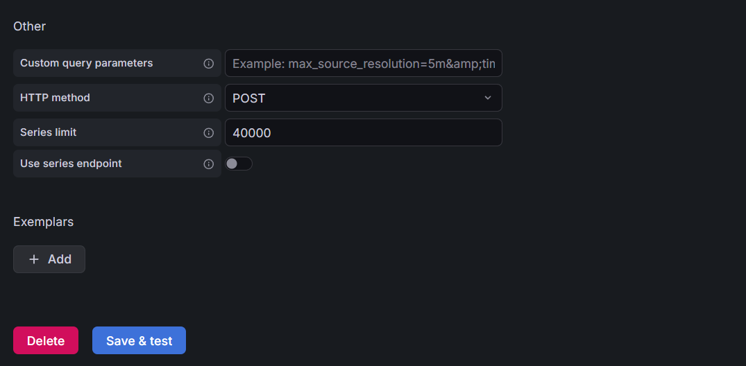Click info icon beside Use series endpoint
This screenshot has height=366, width=746.
(x=208, y=164)
